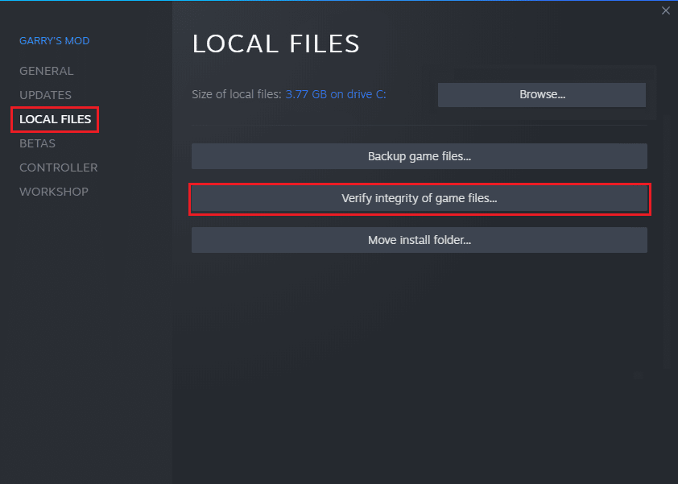The width and height of the screenshot is (678, 484).
Task: Open the UPDATES section
Action: pos(45,95)
